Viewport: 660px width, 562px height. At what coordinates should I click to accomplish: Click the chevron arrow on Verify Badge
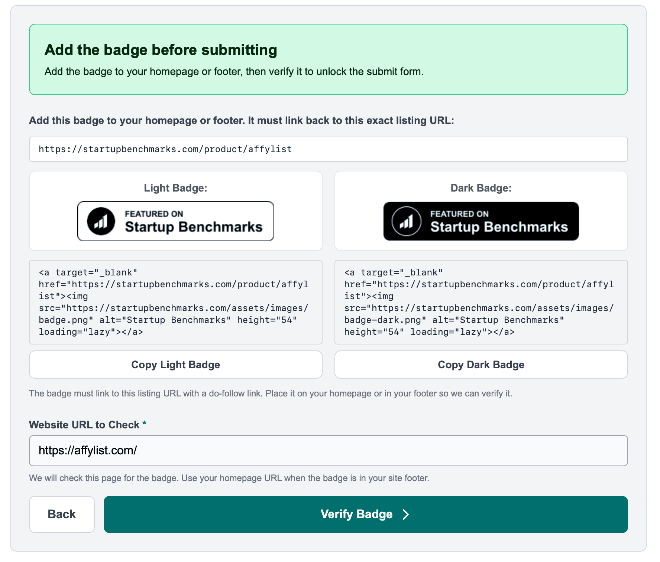click(x=406, y=514)
